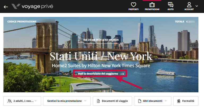Screen dimensions: 204x110
Task: Open Prenotazioni suitcase tab
Action: click(152, 6)
